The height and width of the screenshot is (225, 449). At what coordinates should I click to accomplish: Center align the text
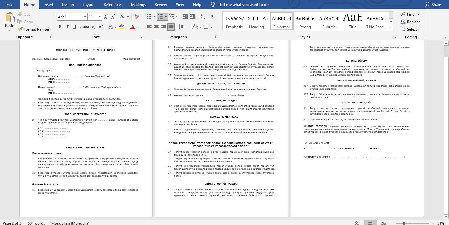click(x=156, y=27)
